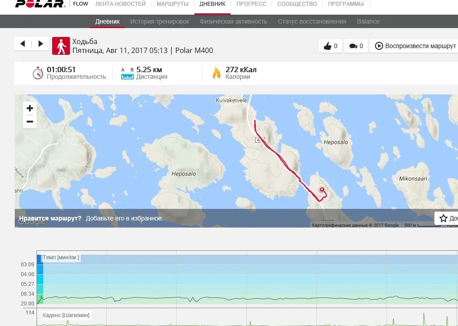Click the Каденс [Шаги/мин] chart label
The height and width of the screenshot is (326, 458).
pyautogui.click(x=66, y=315)
